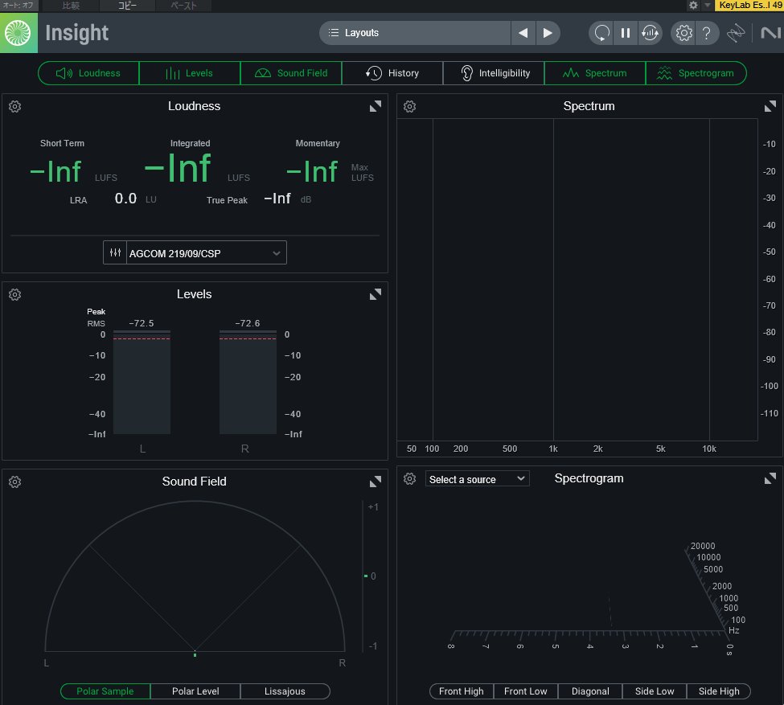Click the True Peak -Inf readout
This screenshot has height=705, width=784.
click(x=277, y=199)
